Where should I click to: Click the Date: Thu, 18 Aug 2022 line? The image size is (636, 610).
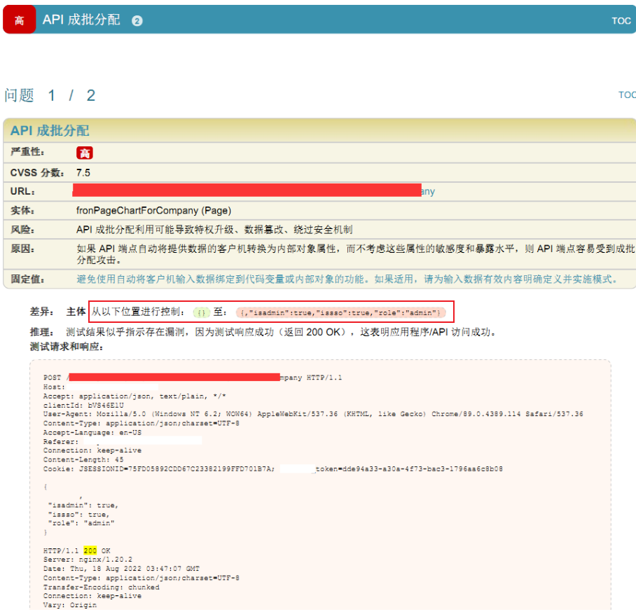(121, 569)
